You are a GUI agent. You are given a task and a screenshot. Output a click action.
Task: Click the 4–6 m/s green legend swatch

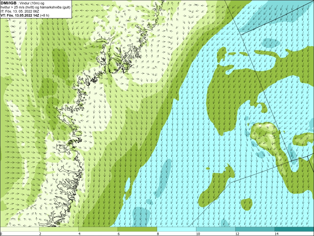[98, 229]
